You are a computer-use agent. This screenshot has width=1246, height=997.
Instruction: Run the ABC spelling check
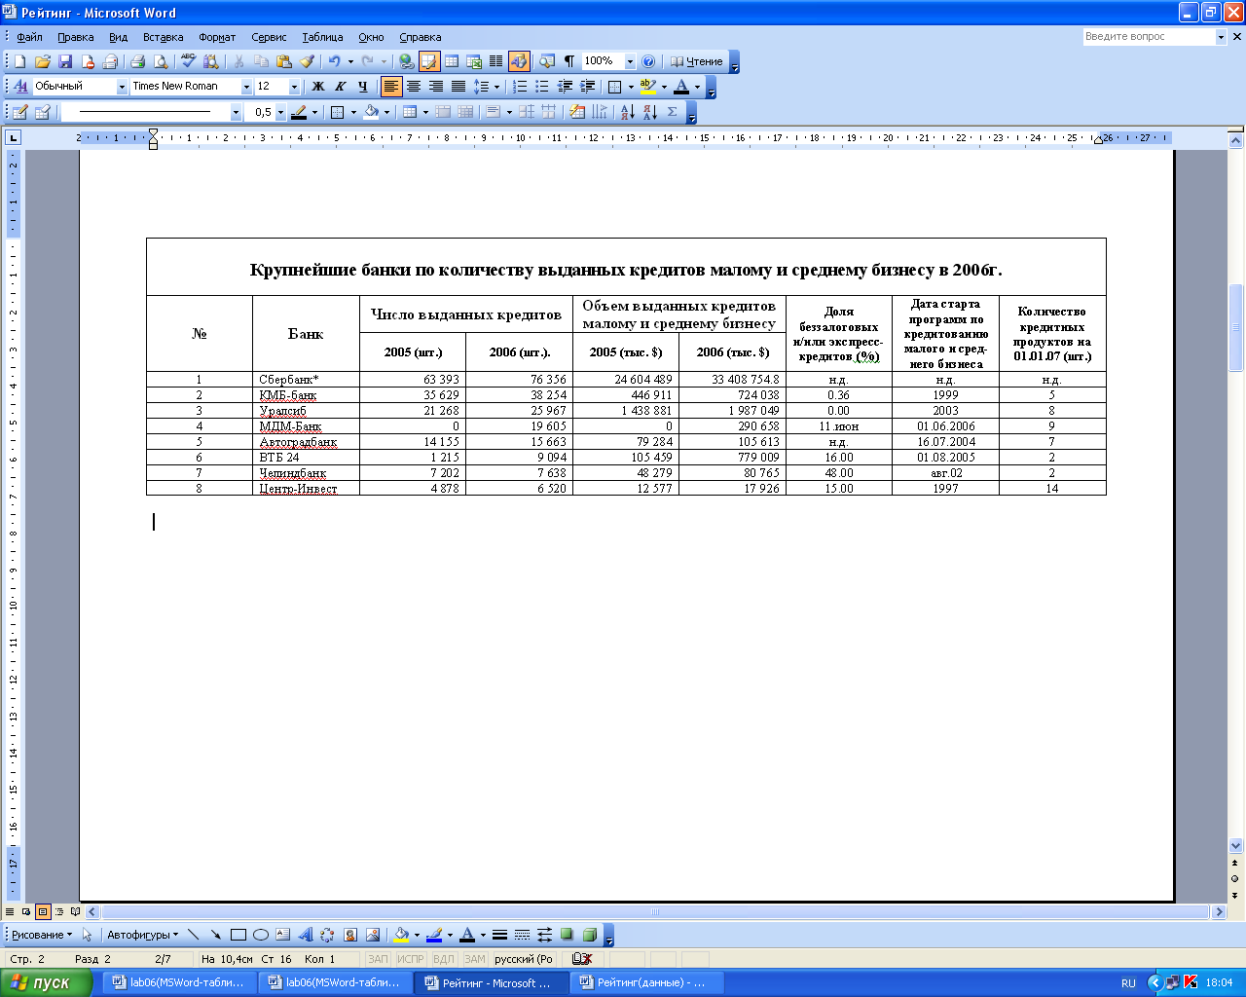pos(188,61)
